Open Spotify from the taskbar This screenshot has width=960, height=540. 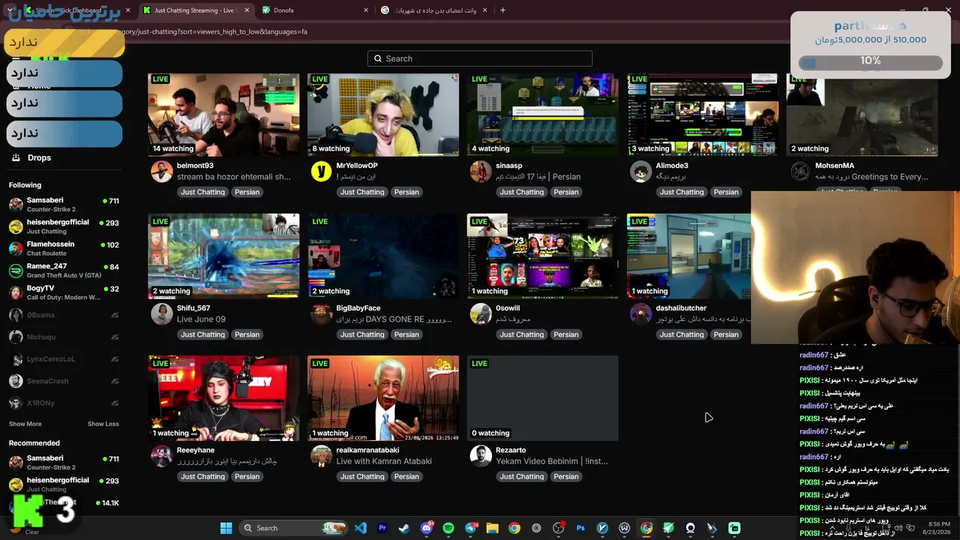tap(448, 528)
